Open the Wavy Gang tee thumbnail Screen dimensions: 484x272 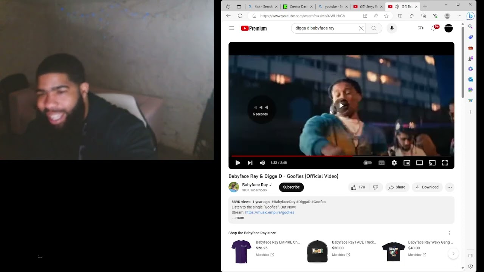[394, 251]
